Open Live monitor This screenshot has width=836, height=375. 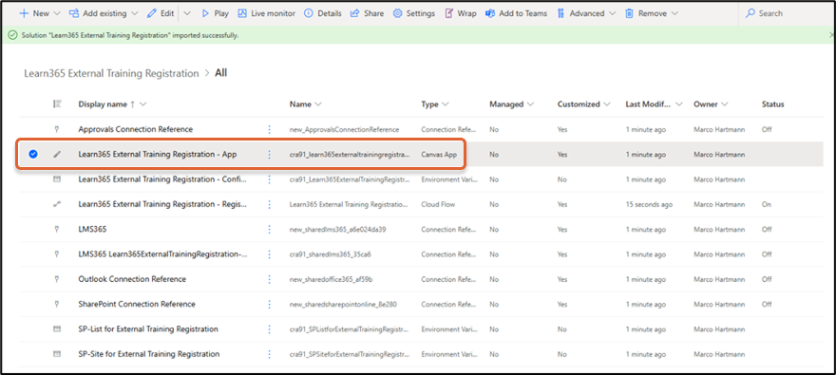coord(266,13)
